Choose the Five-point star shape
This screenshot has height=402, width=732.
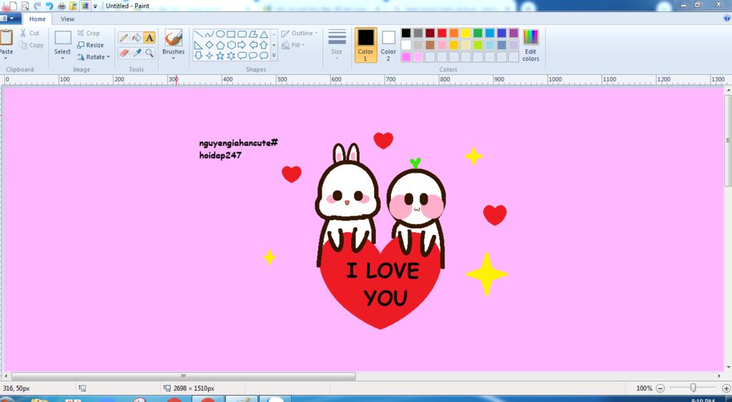coord(220,56)
